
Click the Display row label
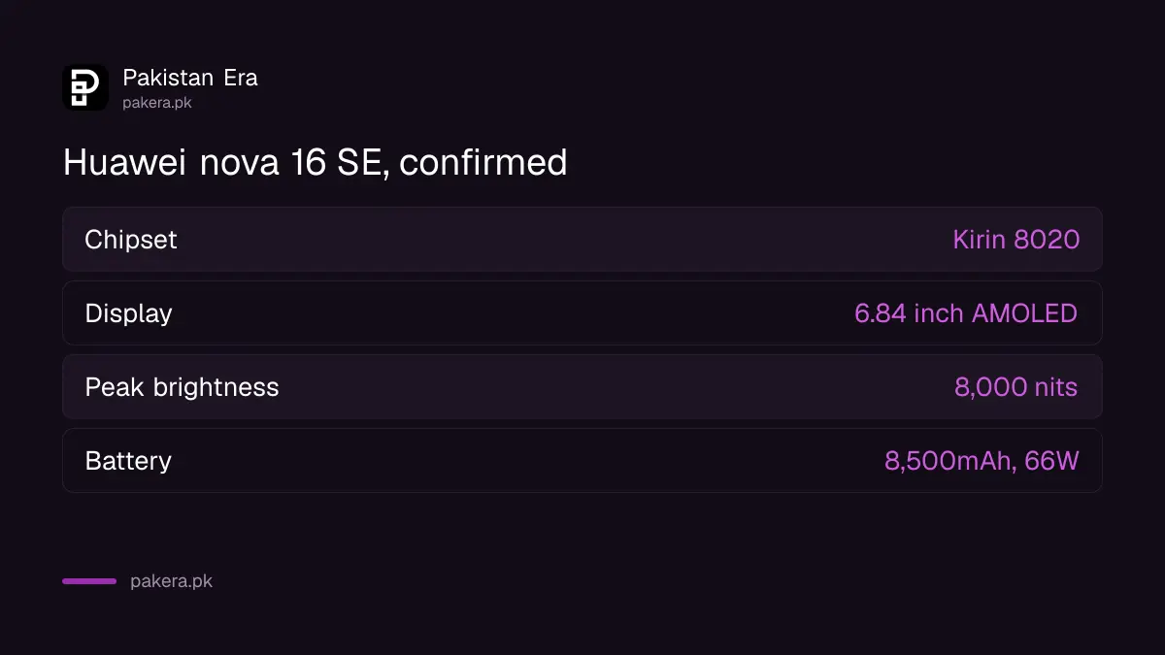coord(128,313)
